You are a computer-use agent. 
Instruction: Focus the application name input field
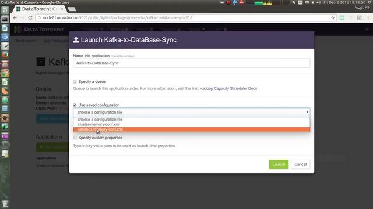point(192,63)
